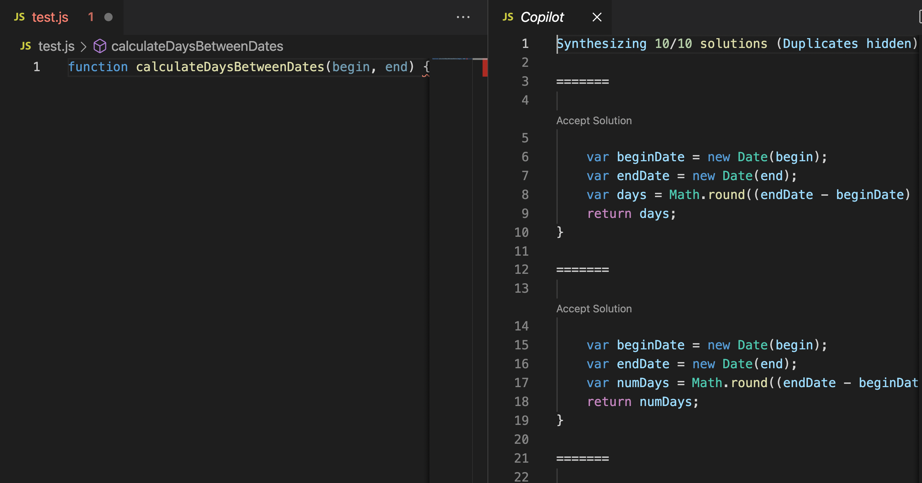Image resolution: width=922 pixels, height=483 pixels.
Task: Click the numDays variable on Copilot line 17
Action: (643, 383)
